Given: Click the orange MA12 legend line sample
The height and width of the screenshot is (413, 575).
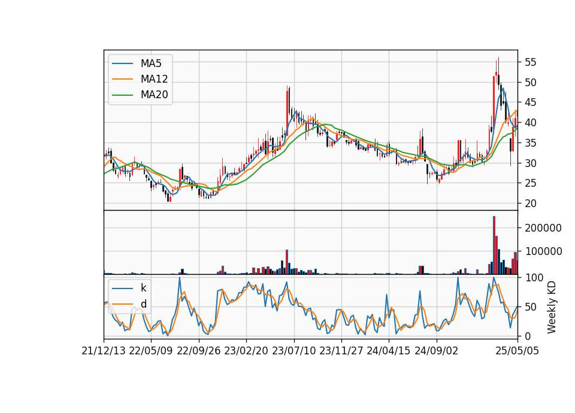Looking at the screenshot, I should click(122, 79).
